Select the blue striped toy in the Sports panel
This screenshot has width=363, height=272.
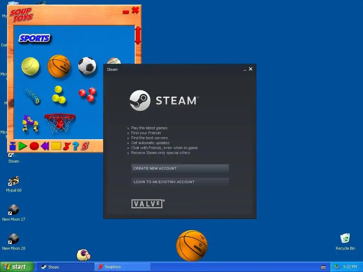pos(32,96)
